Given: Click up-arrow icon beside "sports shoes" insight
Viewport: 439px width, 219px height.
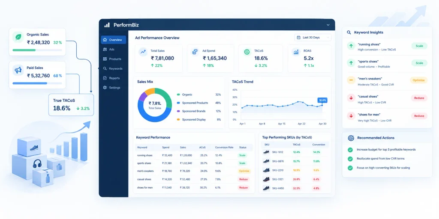Looking at the screenshot, I should point(351,63).
